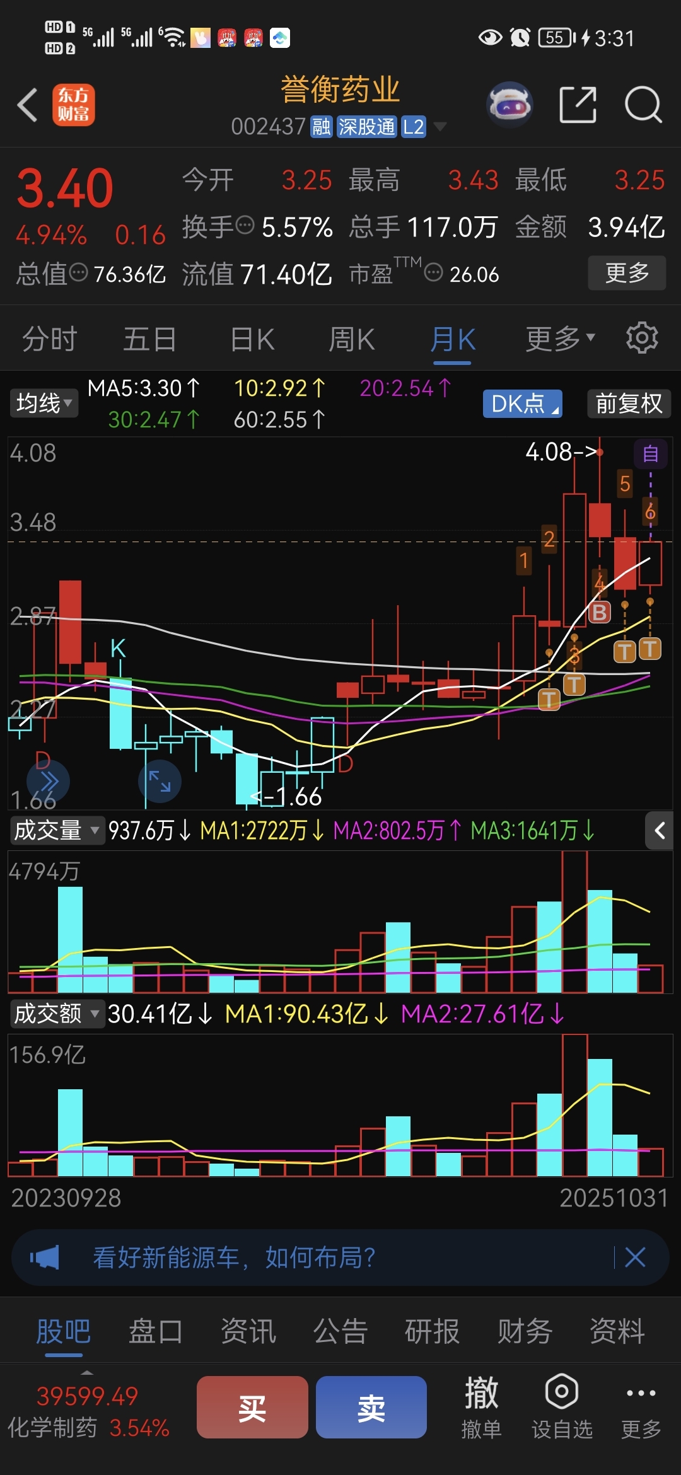This screenshot has height=1475, width=681.
Task: Expand the 均线 indicator dropdown
Action: point(44,403)
